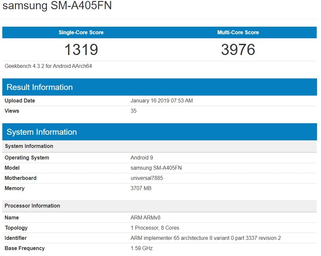Select the Android 9 value
321x256 pixels.
coord(142,157)
